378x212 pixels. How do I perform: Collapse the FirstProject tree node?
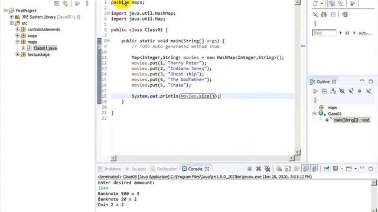point(6,11)
